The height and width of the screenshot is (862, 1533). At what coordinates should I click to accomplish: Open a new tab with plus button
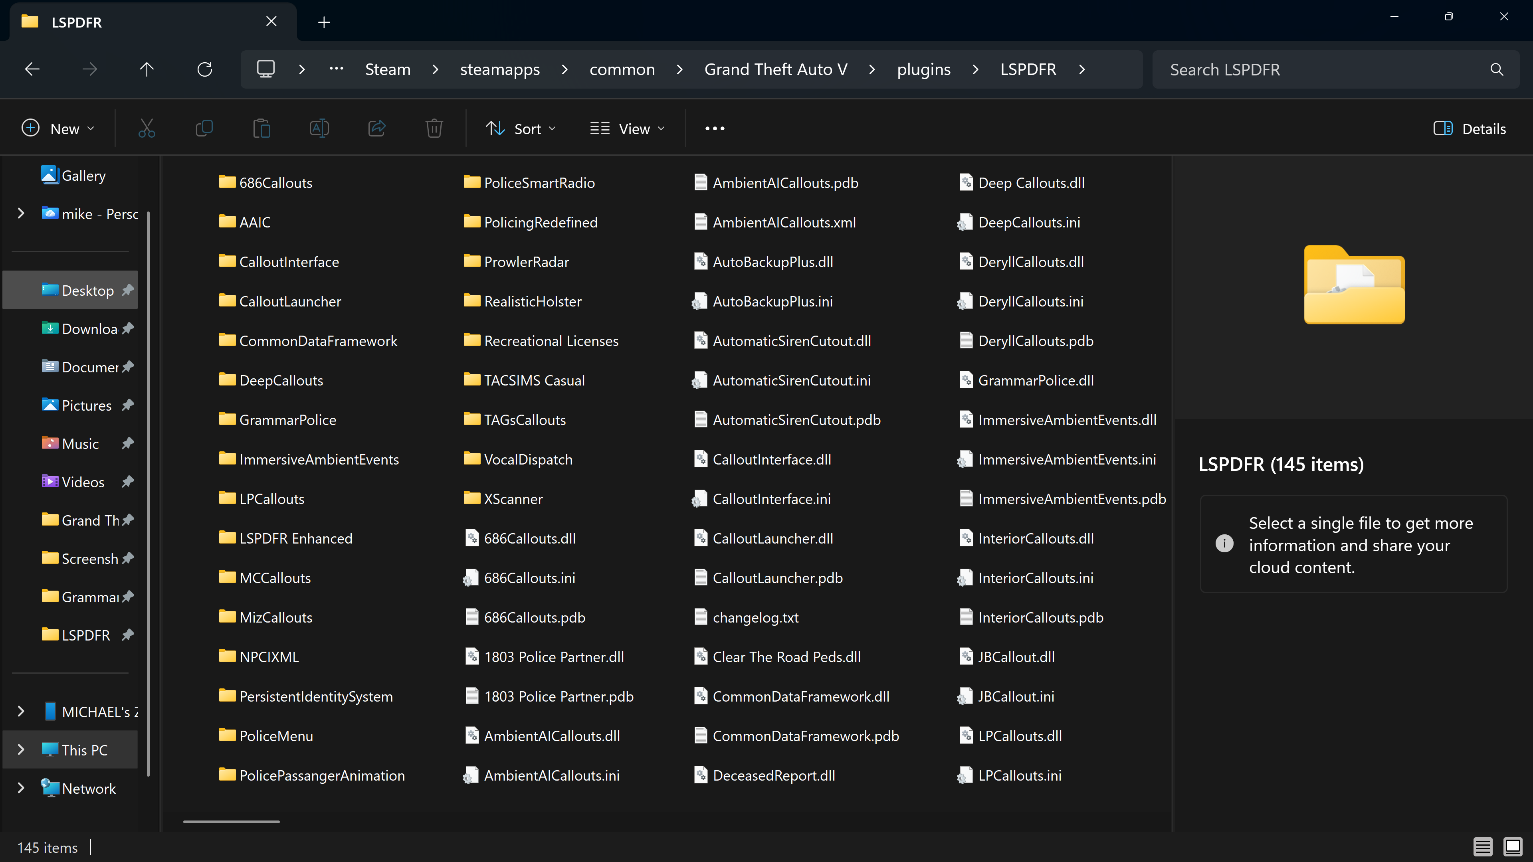(324, 22)
